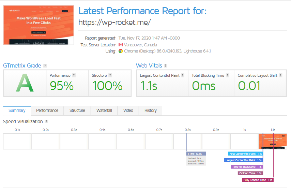This screenshot has height=192, width=291.
Task: Click the Largest Contentful Paint: 1.1s timeline marker
Action: click(x=244, y=160)
